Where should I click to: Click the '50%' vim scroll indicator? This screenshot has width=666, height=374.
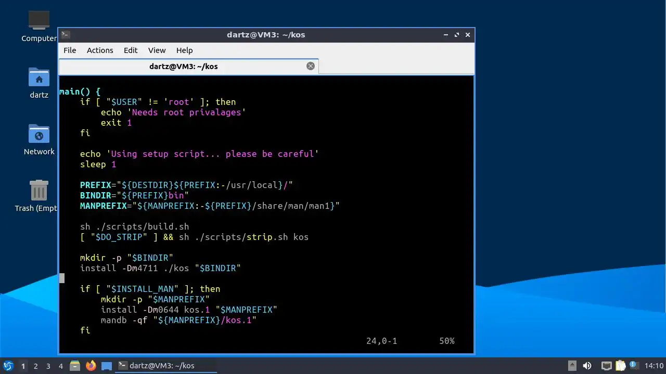446,341
